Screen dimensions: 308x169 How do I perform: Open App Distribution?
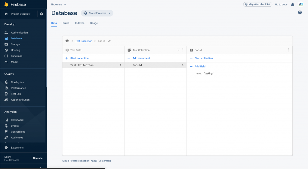20,100
